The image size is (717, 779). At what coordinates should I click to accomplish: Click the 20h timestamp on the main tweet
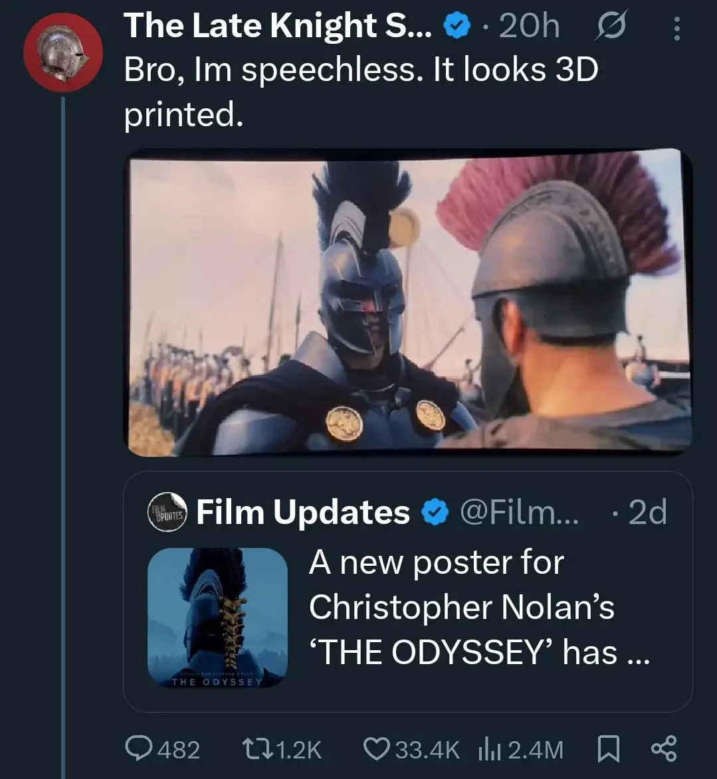coord(528,25)
